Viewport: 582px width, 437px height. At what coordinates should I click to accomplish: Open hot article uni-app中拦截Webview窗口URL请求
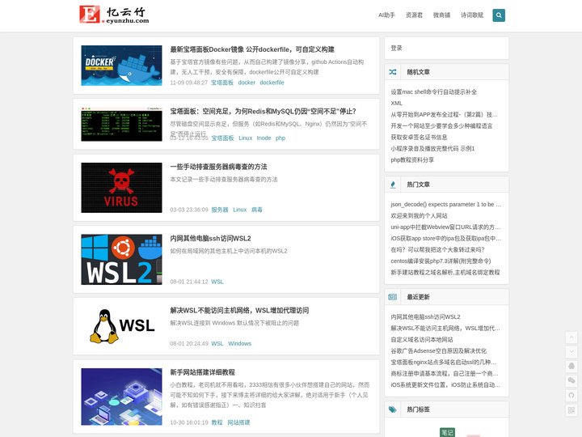click(x=445, y=227)
